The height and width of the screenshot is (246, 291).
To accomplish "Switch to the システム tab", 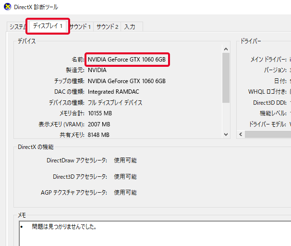I will [x=17, y=27].
